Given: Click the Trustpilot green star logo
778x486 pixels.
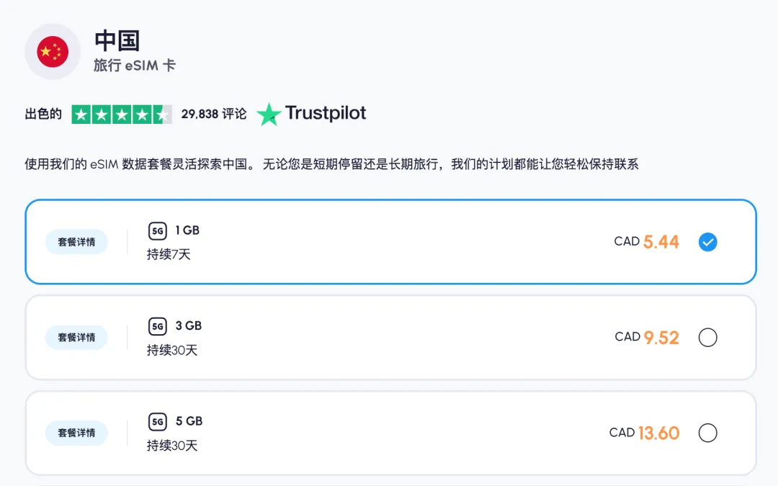Looking at the screenshot, I should point(269,114).
